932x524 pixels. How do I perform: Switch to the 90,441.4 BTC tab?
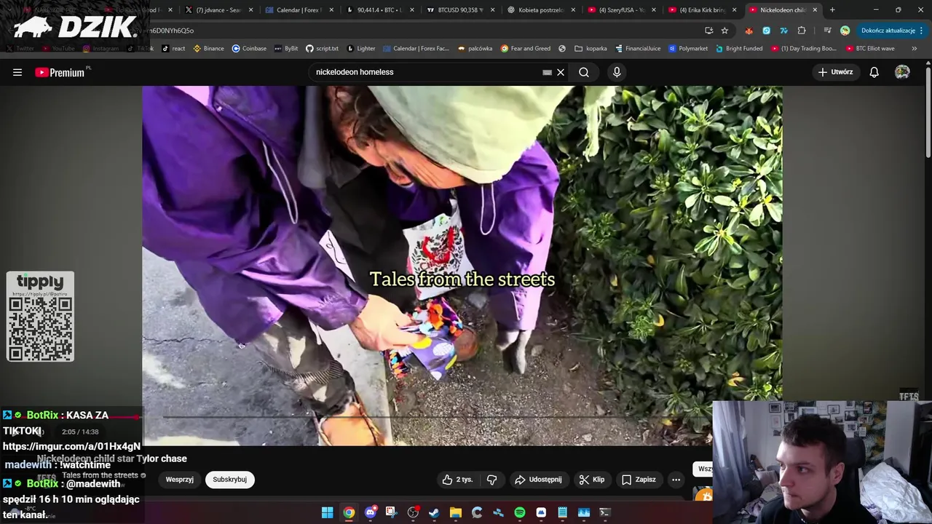[x=379, y=9]
